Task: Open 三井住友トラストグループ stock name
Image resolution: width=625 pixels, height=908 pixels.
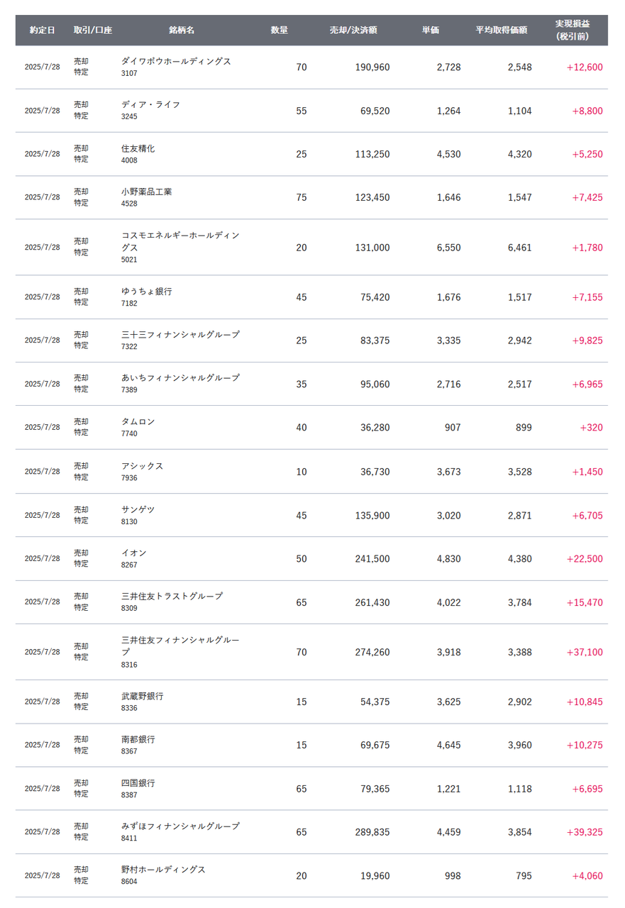Action: (172, 597)
